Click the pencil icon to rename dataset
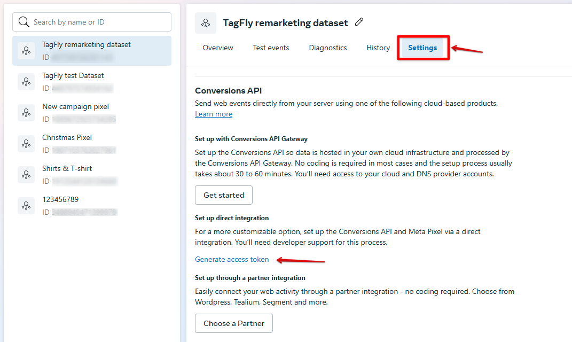 pyautogui.click(x=359, y=22)
